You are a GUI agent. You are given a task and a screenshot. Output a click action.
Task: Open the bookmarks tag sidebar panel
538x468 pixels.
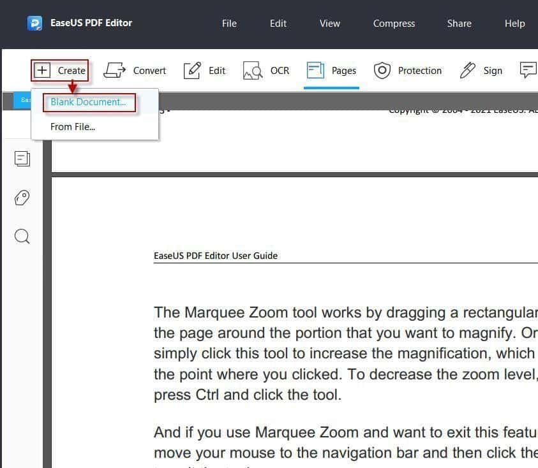22,198
